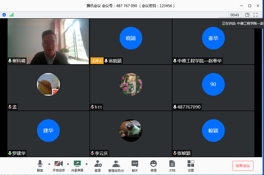264x175 pixels.
Task: Click the 00:43 meeting timer
Action: [234, 15]
